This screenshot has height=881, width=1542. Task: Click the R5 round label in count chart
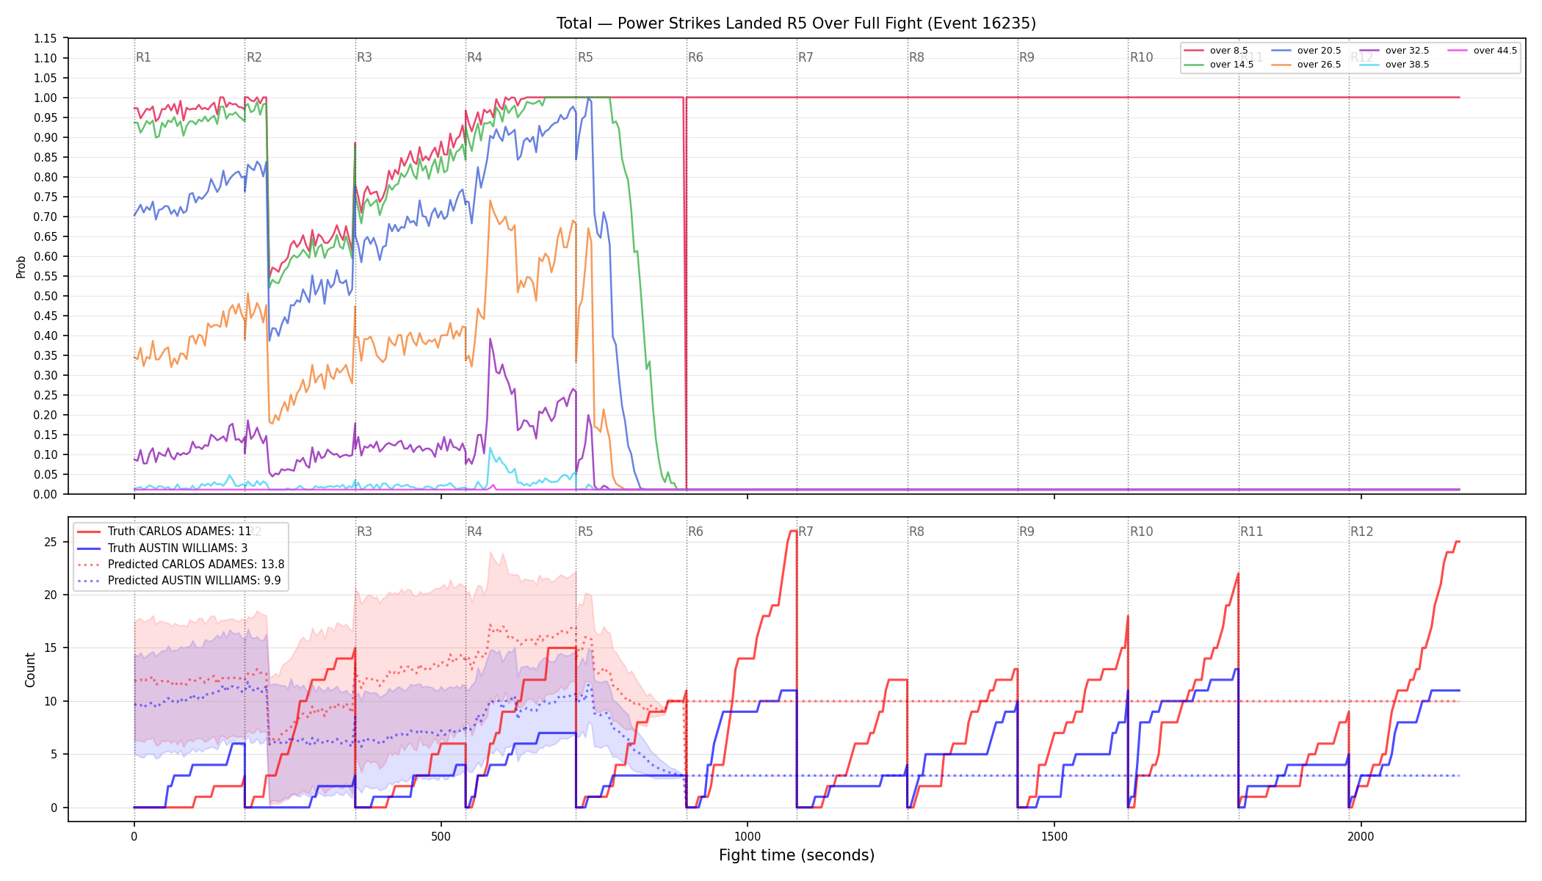585,532
